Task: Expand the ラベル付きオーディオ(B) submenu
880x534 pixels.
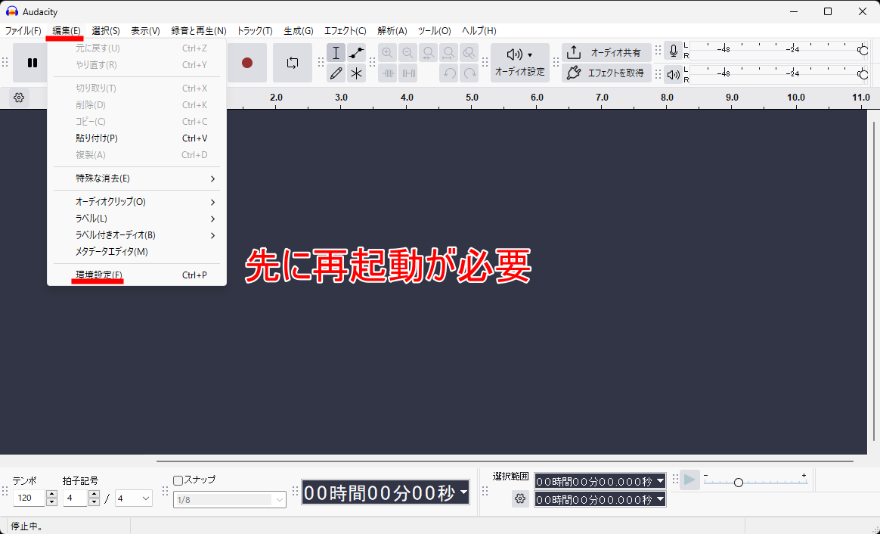Action: click(x=136, y=235)
